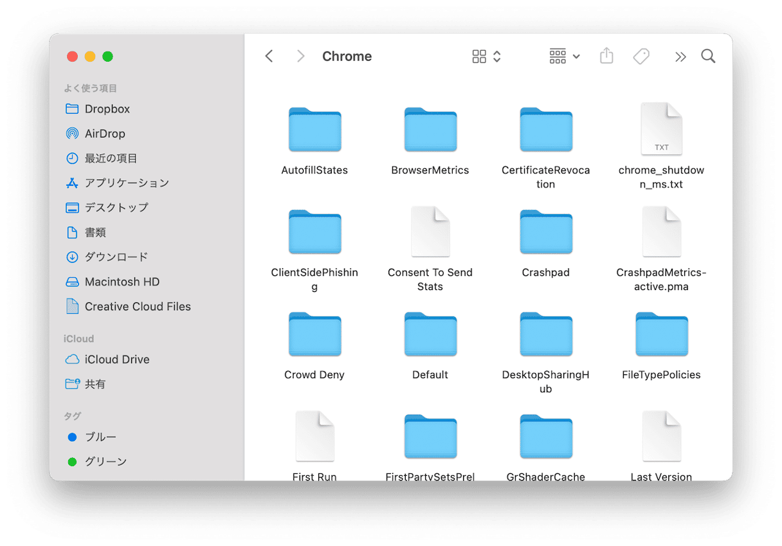Select the CrashpadMetrics-active.pma file icon
The height and width of the screenshot is (546, 782).
coord(662,232)
